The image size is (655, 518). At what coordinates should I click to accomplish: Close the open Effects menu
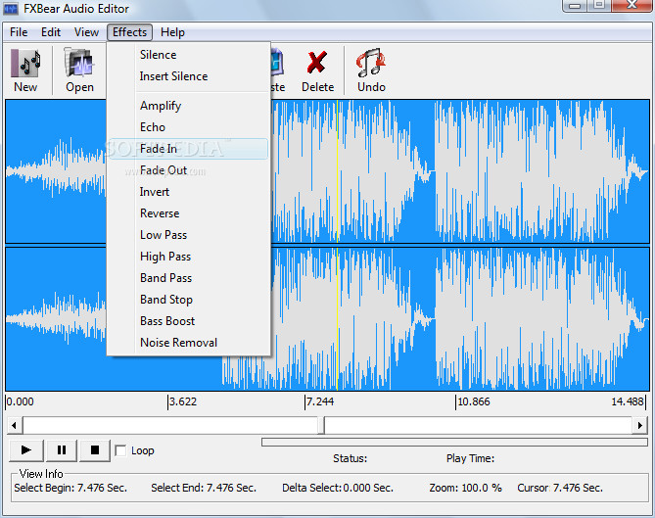pyautogui.click(x=129, y=32)
